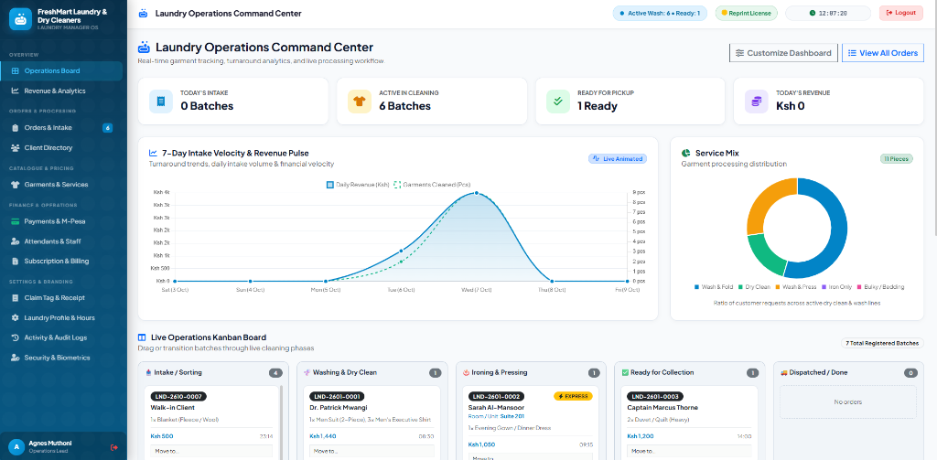Click the Intake / Sorting column icon
The width and height of the screenshot is (937, 460).
148,372
